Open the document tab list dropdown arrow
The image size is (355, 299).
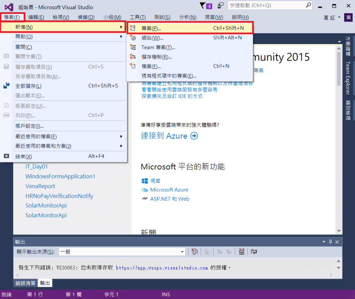coord(339,42)
